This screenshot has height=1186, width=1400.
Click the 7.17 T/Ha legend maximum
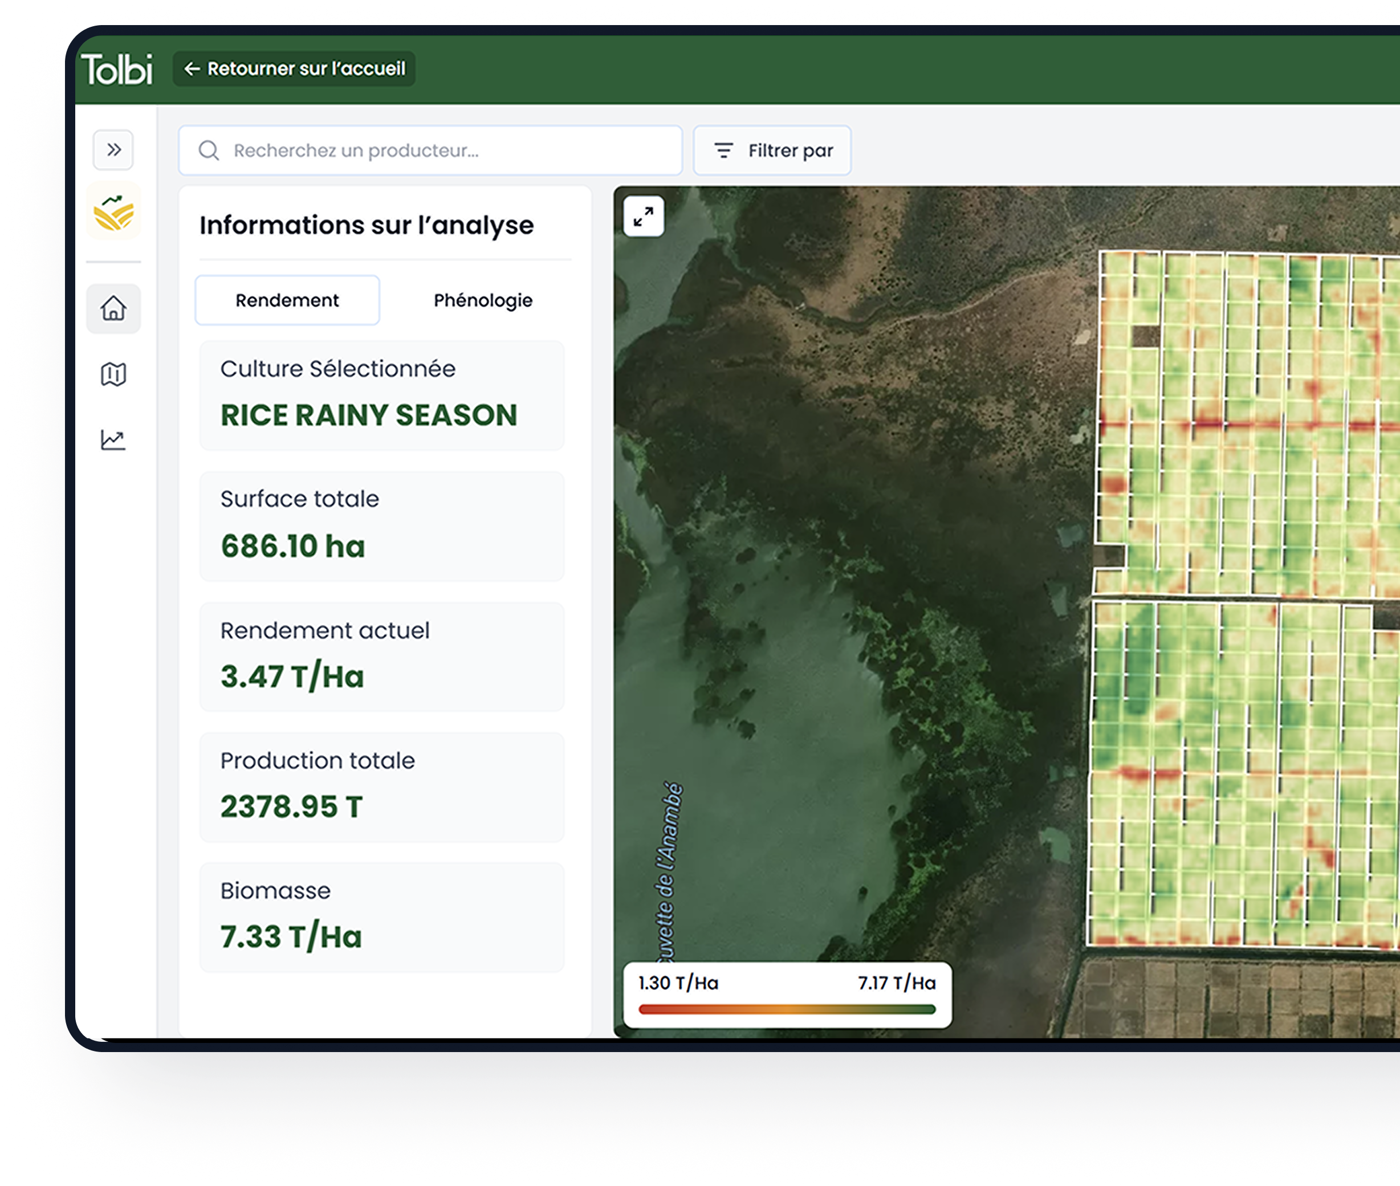point(896,983)
